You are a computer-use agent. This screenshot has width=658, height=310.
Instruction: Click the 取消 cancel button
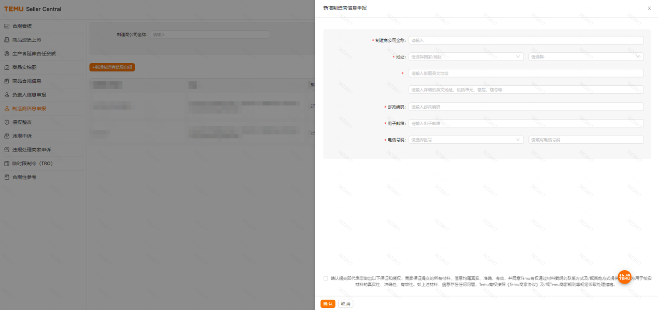tap(345, 304)
